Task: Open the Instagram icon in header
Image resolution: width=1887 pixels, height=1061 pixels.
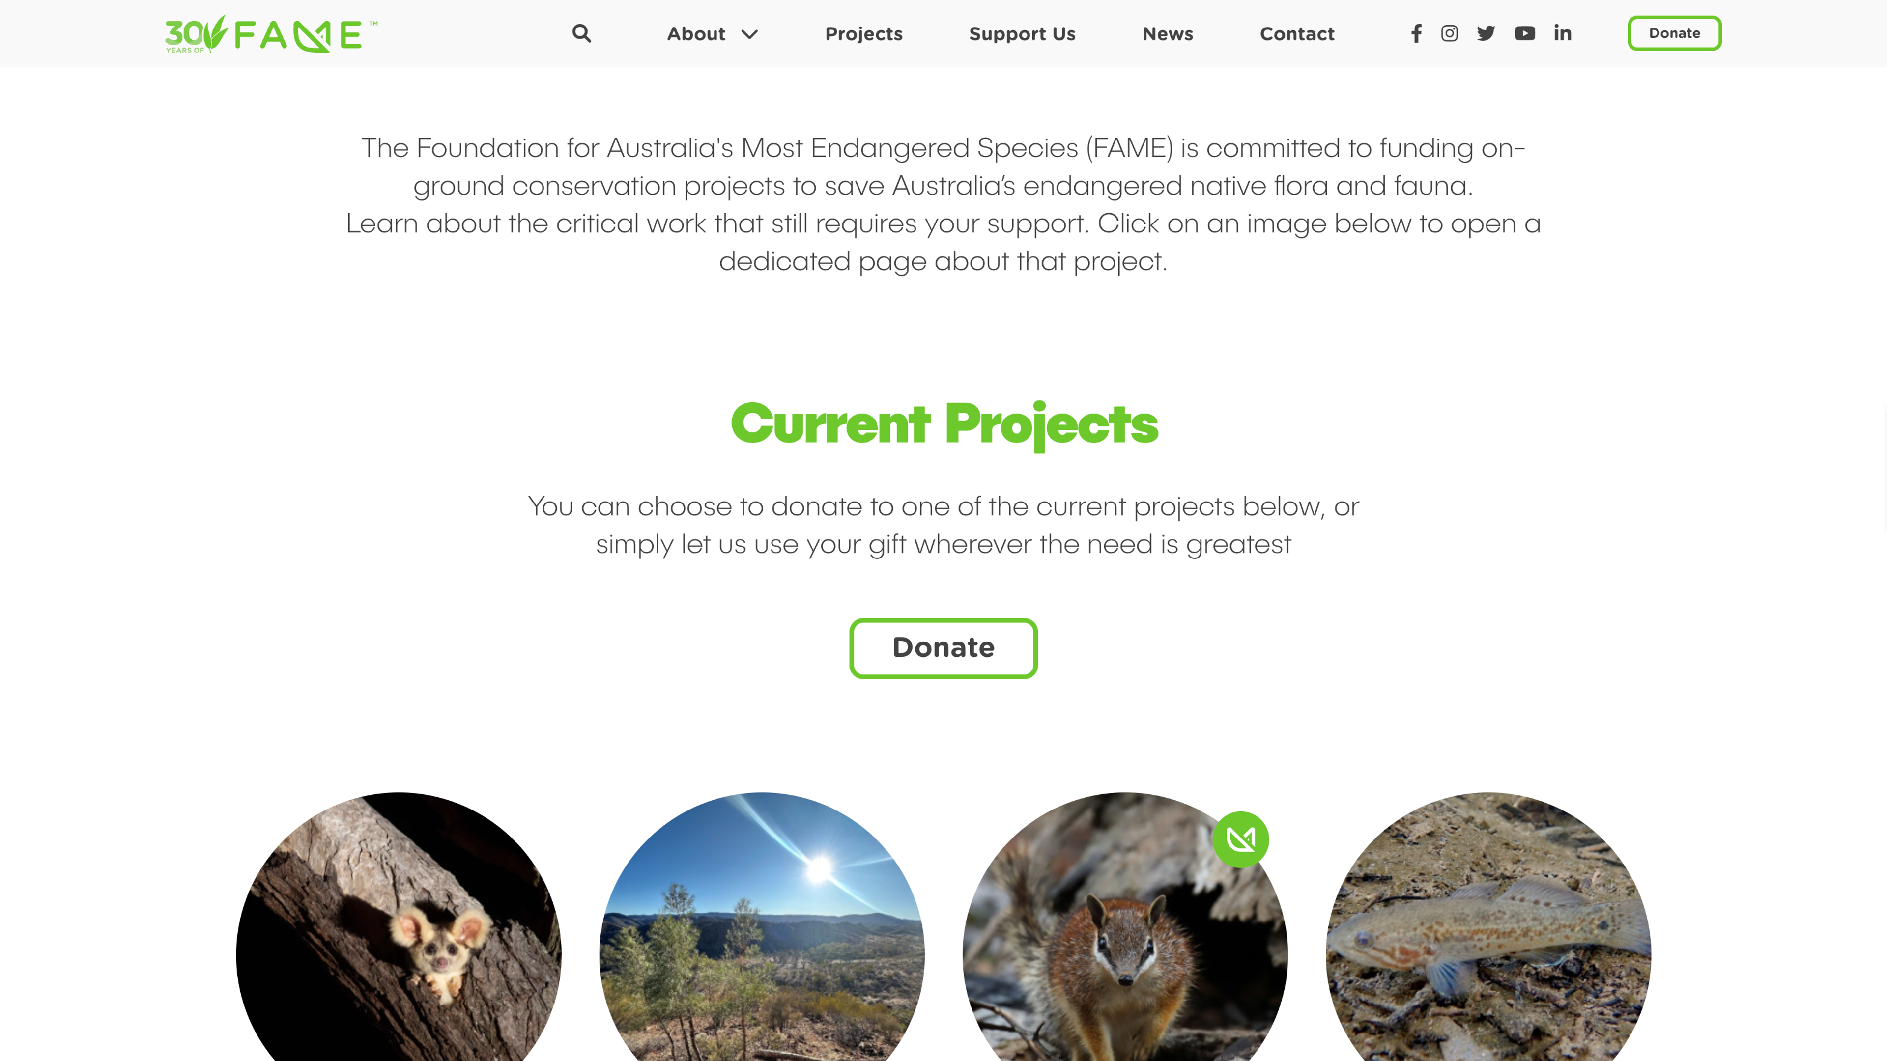Action: point(1450,34)
